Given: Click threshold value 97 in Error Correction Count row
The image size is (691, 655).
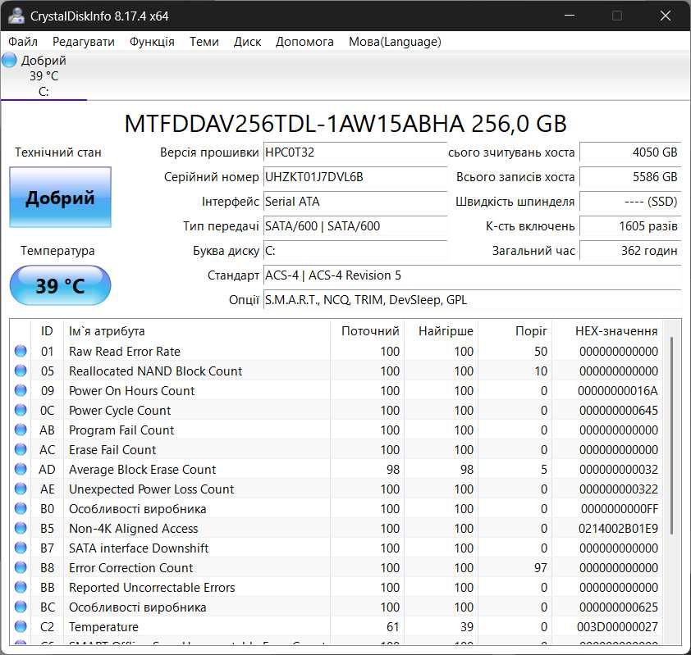Looking at the screenshot, I should [540, 568].
